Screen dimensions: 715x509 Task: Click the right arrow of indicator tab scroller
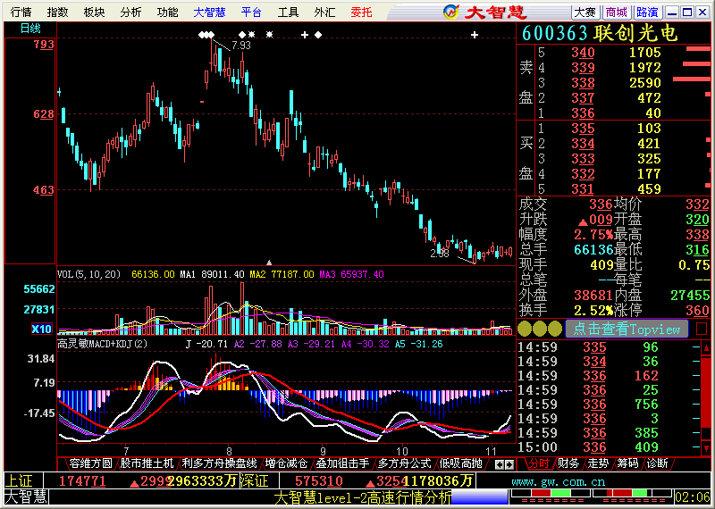click(509, 465)
